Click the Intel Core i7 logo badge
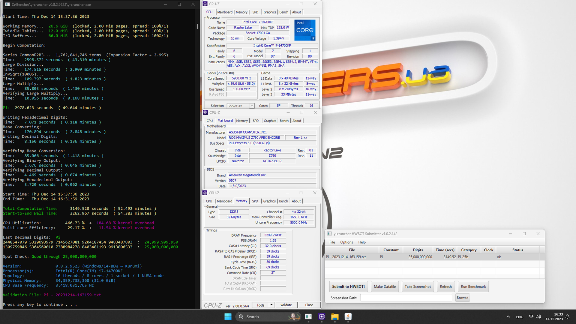Image resolution: width=576 pixels, height=324 pixels. point(305,30)
